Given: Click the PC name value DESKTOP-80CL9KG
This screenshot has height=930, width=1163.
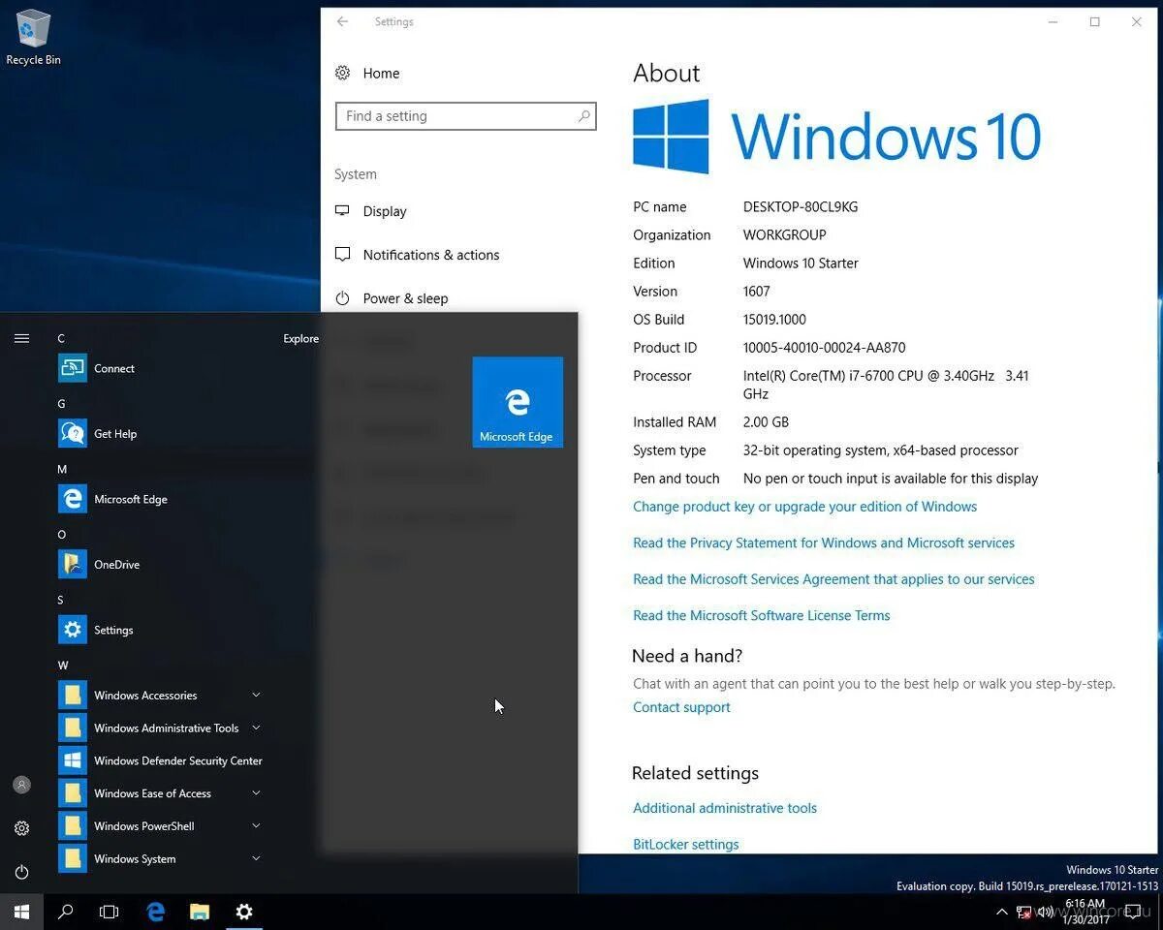Looking at the screenshot, I should click(801, 207).
